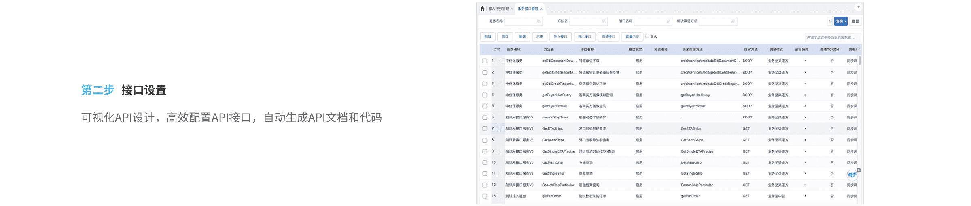Tick checkbox for getPurOrder row
The image size is (971, 206).
pyautogui.click(x=485, y=196)
